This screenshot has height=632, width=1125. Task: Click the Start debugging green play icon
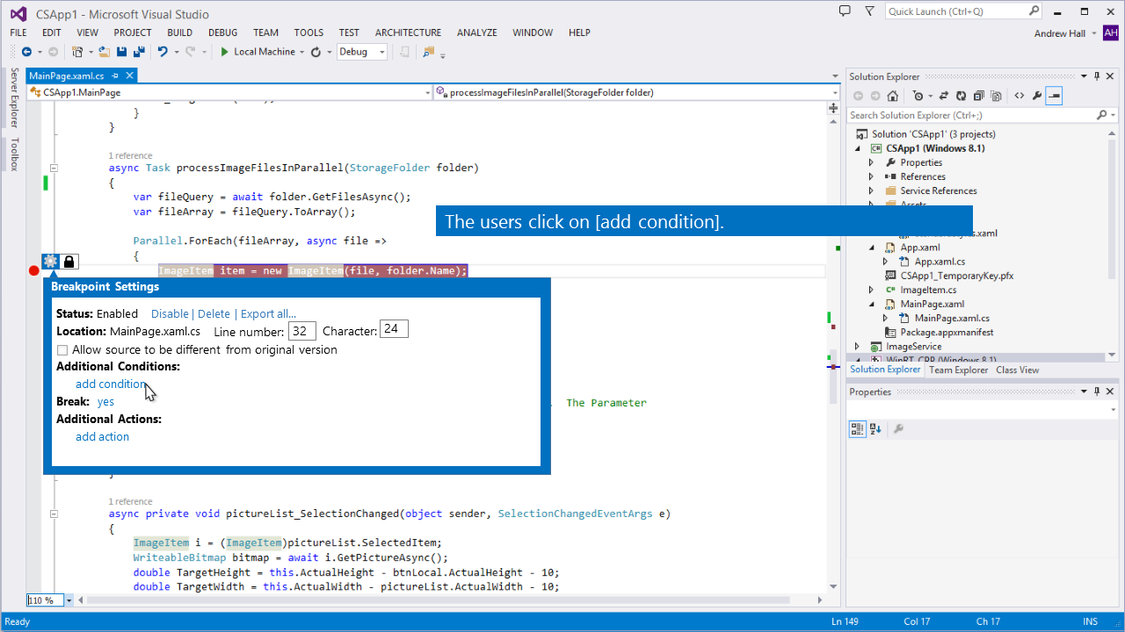coord(225,52)
